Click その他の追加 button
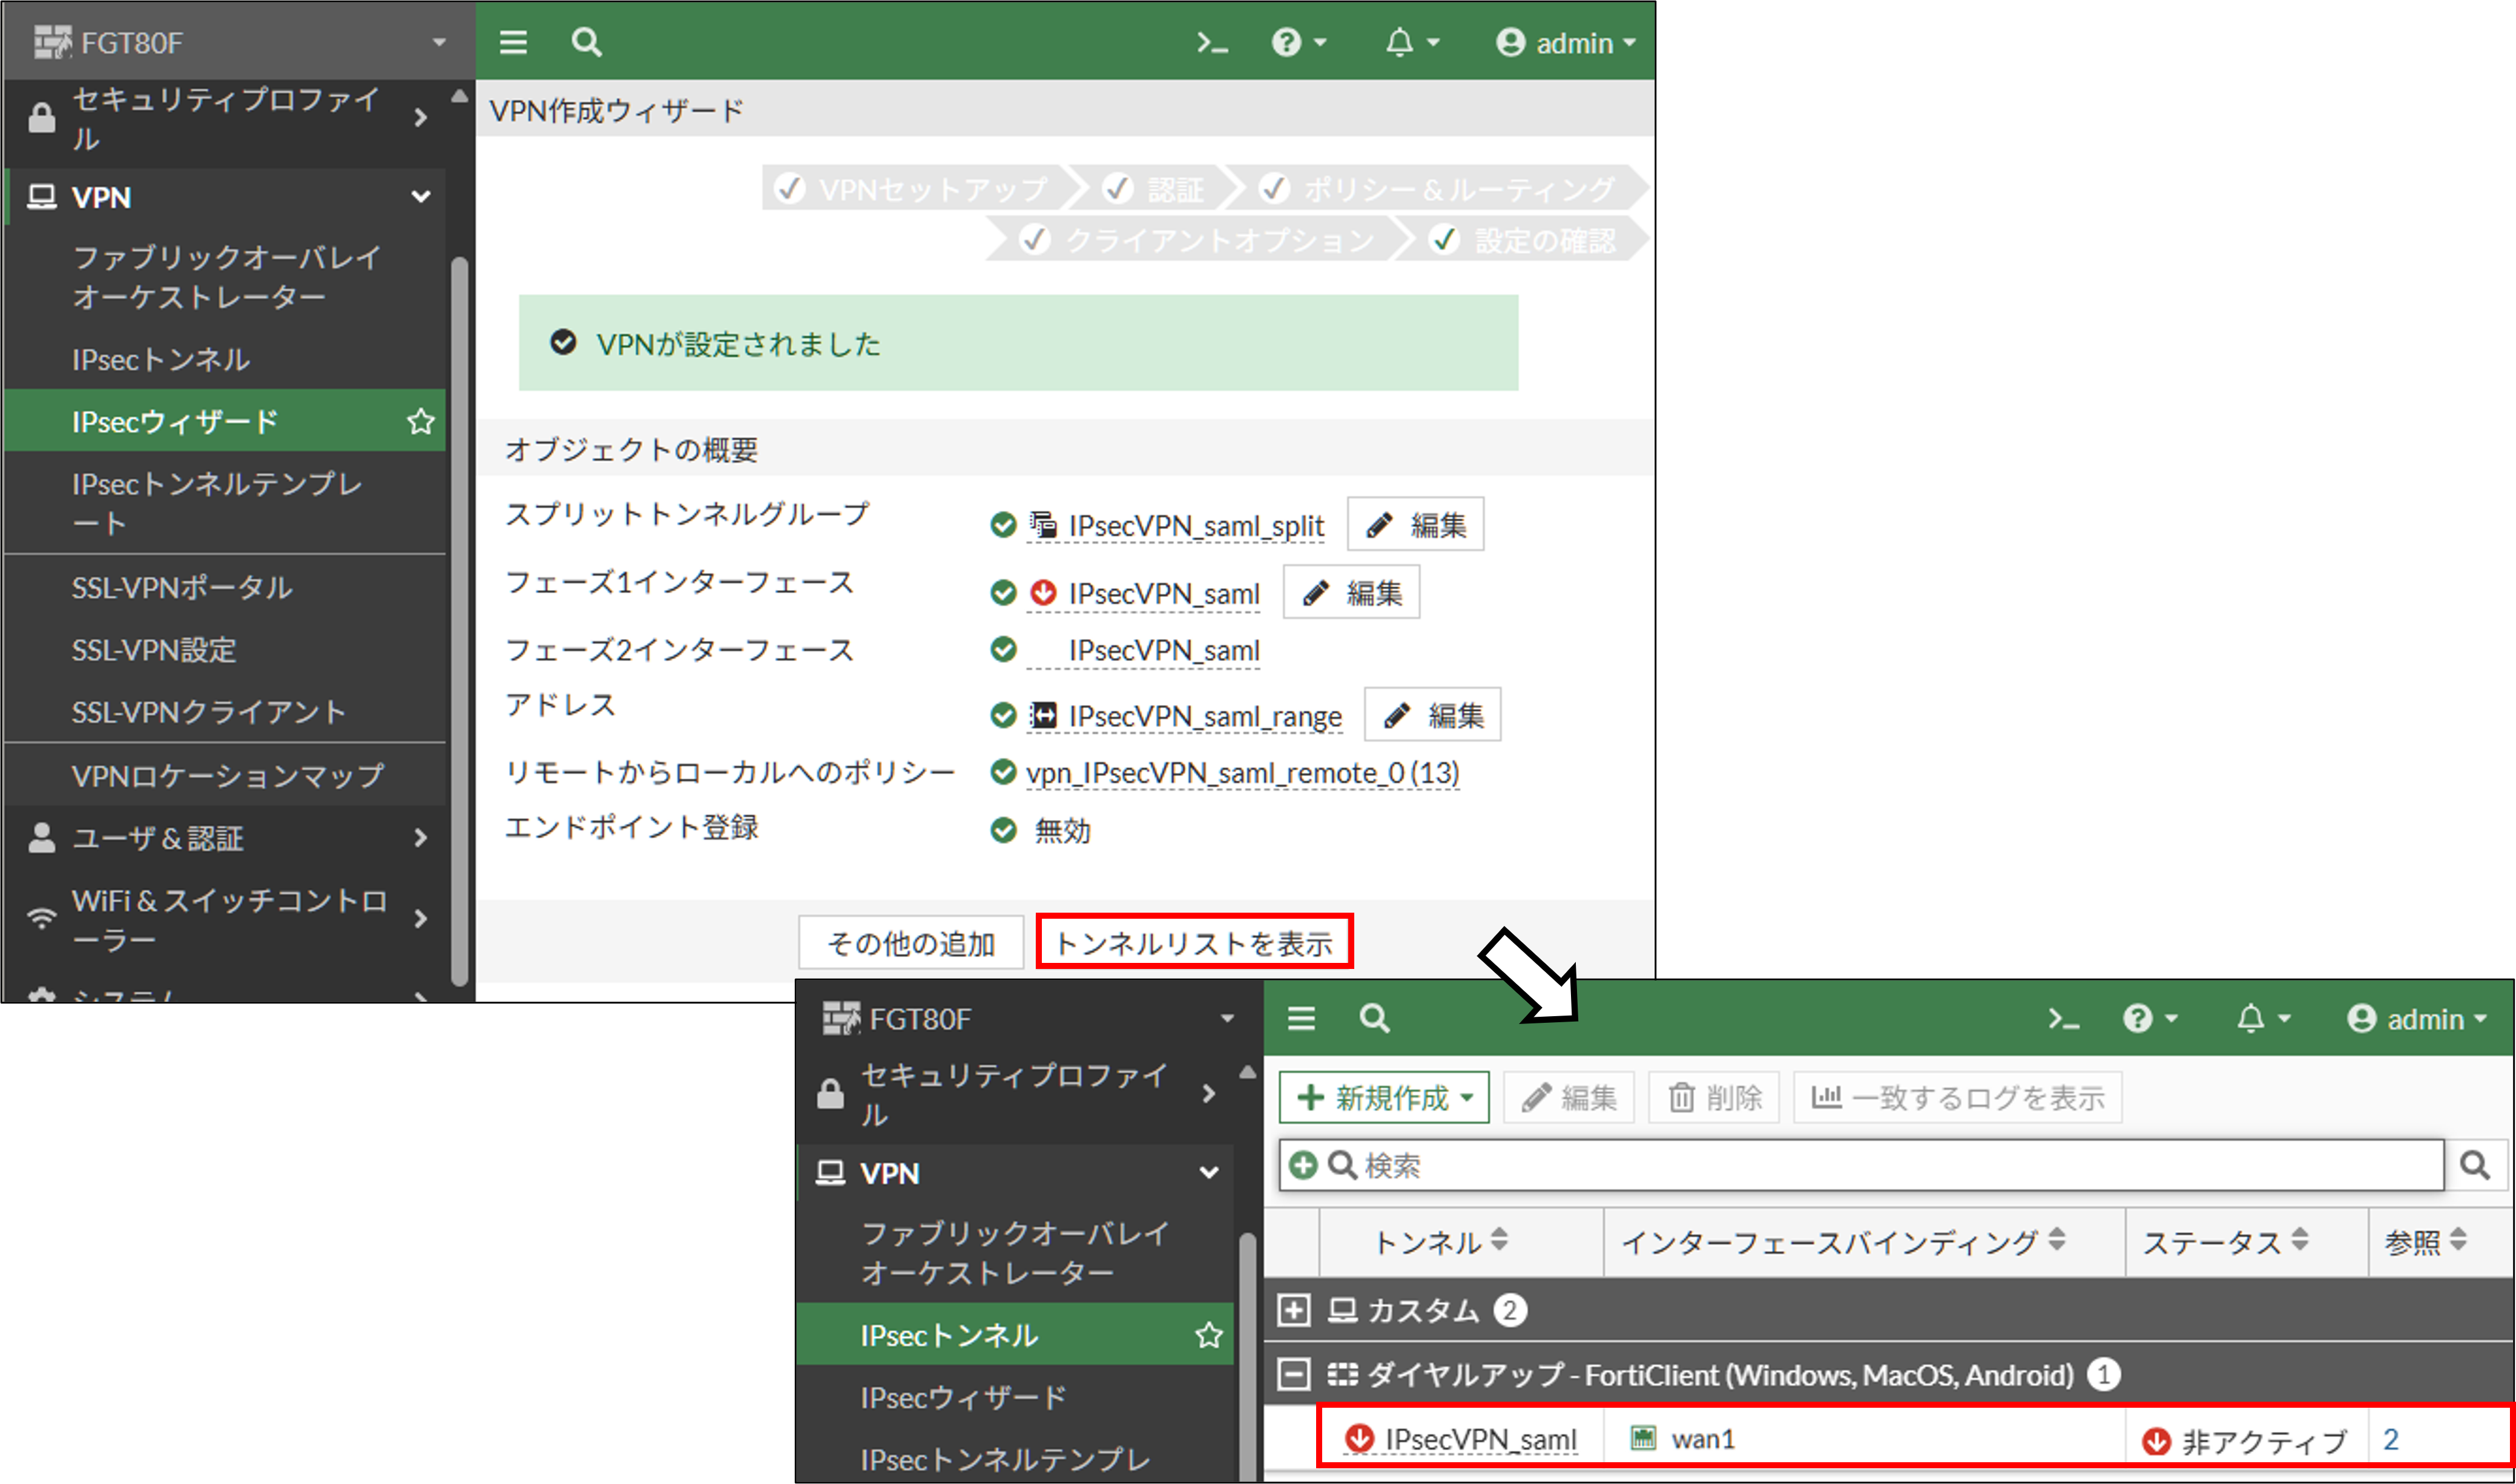2516x1484 pixels. tap(911, 942)
